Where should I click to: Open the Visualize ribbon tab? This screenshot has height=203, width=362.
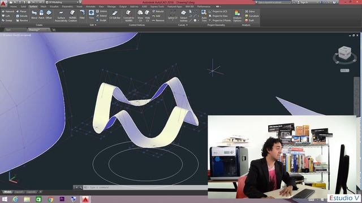[54, 7]
